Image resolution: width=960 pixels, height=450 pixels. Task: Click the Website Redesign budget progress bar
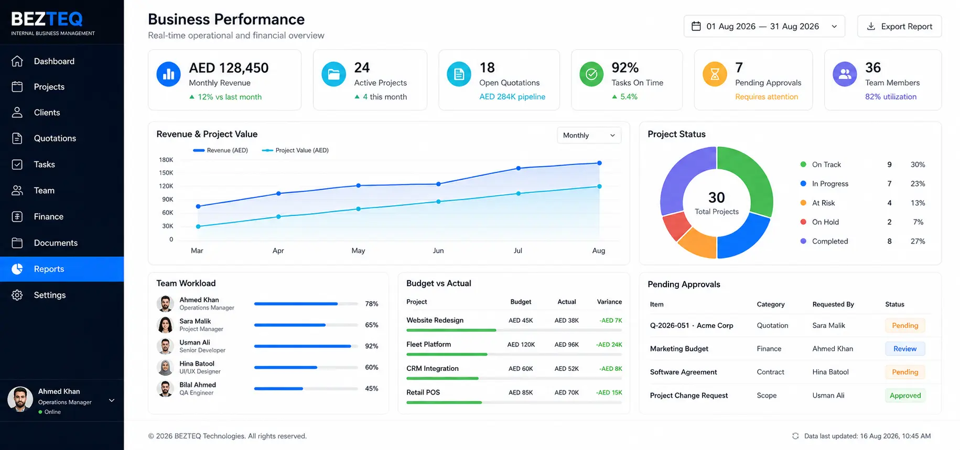coord(514,331)
